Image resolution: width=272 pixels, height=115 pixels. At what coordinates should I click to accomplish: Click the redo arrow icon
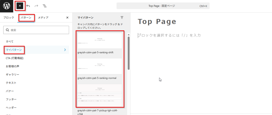[x=36, y=6]
